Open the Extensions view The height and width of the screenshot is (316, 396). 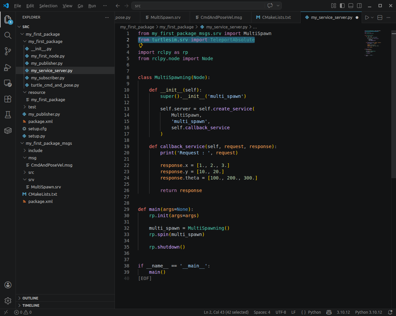[x=8, y=99]
